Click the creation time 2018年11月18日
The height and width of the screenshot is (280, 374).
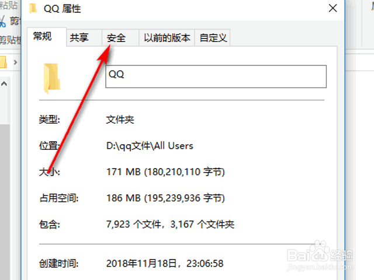tap(165, 264)
